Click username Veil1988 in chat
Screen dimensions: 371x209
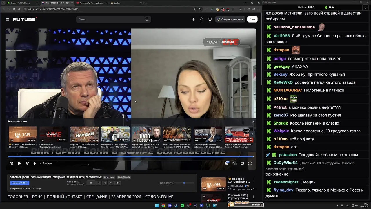point(281,36)
